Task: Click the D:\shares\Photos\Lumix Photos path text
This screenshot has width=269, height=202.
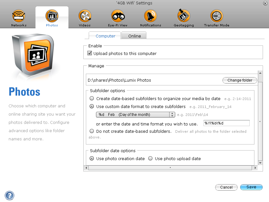Action: click(119, 80)
